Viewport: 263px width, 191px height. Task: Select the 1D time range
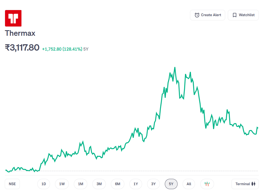44,184
